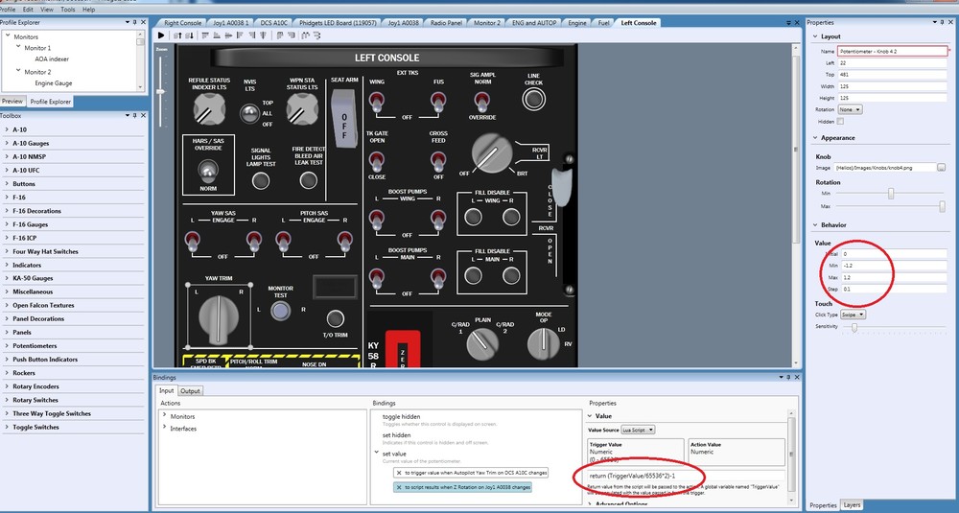Screen dimensions: 959x513
Task: Pin the Properties panel
Action: coord(943,22)
